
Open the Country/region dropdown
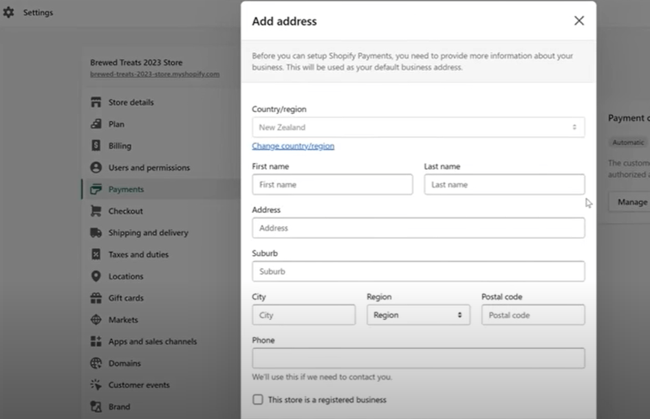tap(418, 127)
